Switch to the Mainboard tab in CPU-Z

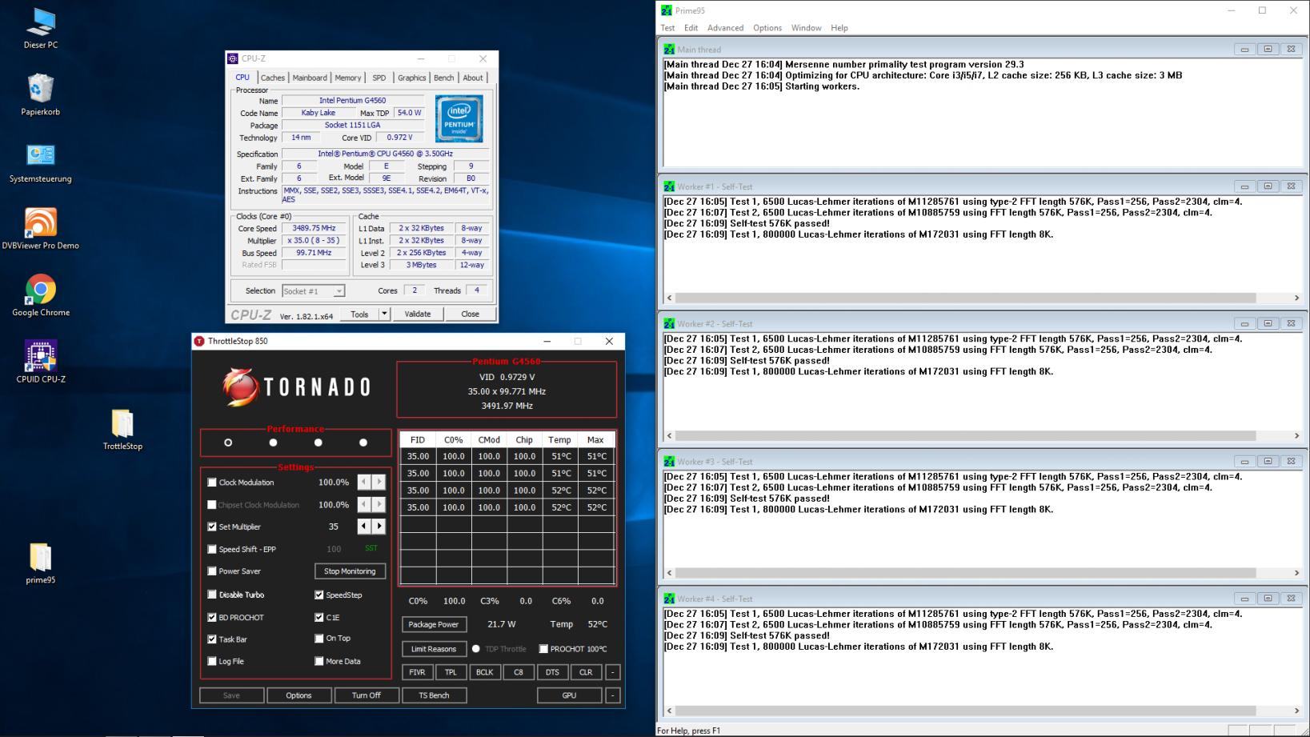[x=310, y=78]
